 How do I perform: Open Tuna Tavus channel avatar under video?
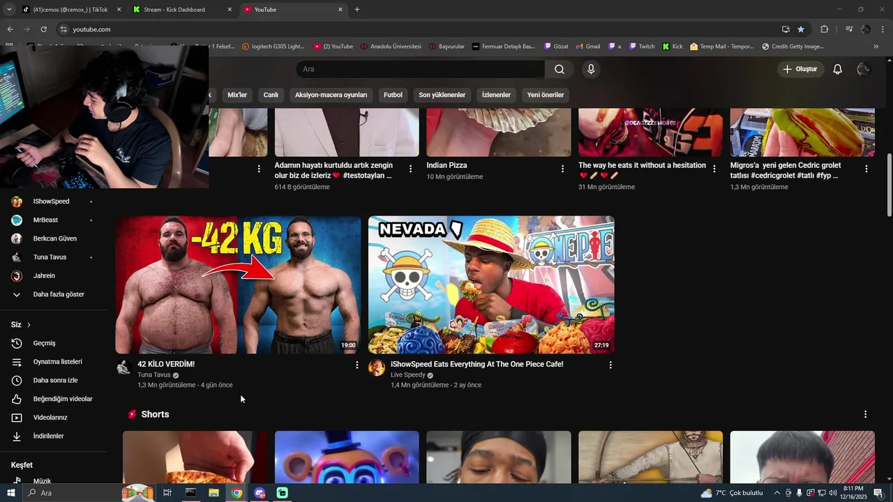[x=123, y=368]
